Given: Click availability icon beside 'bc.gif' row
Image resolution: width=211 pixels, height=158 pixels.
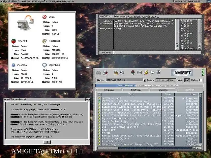Looking at the screenshot, I should [x=99, y=133].
